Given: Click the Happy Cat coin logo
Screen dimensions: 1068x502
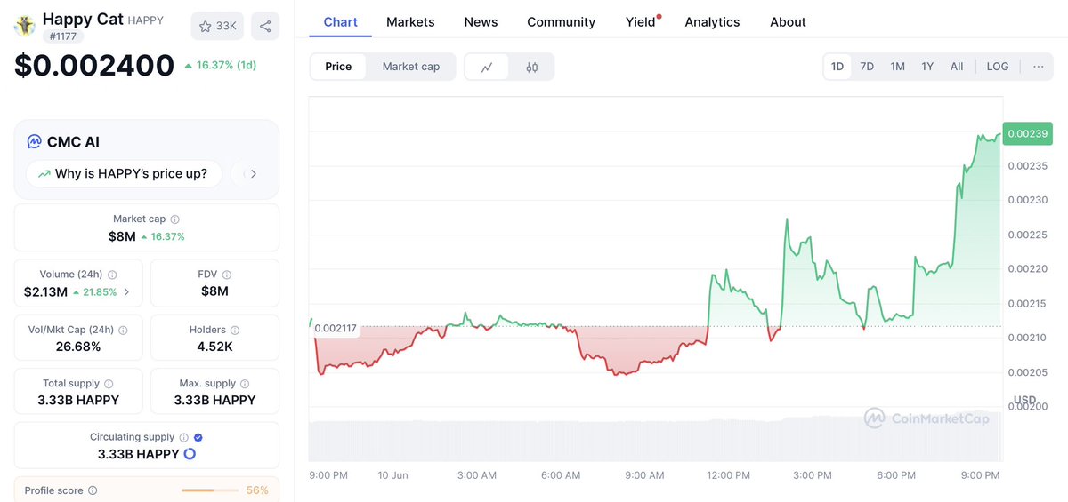Looking at the screenshot, I should (x=25, y=26).
